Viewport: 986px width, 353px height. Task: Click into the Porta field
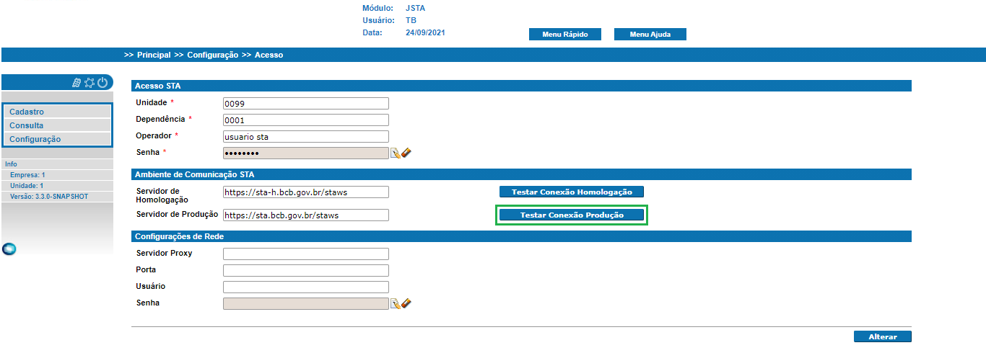pyautogui.click(x=306, y=270)
